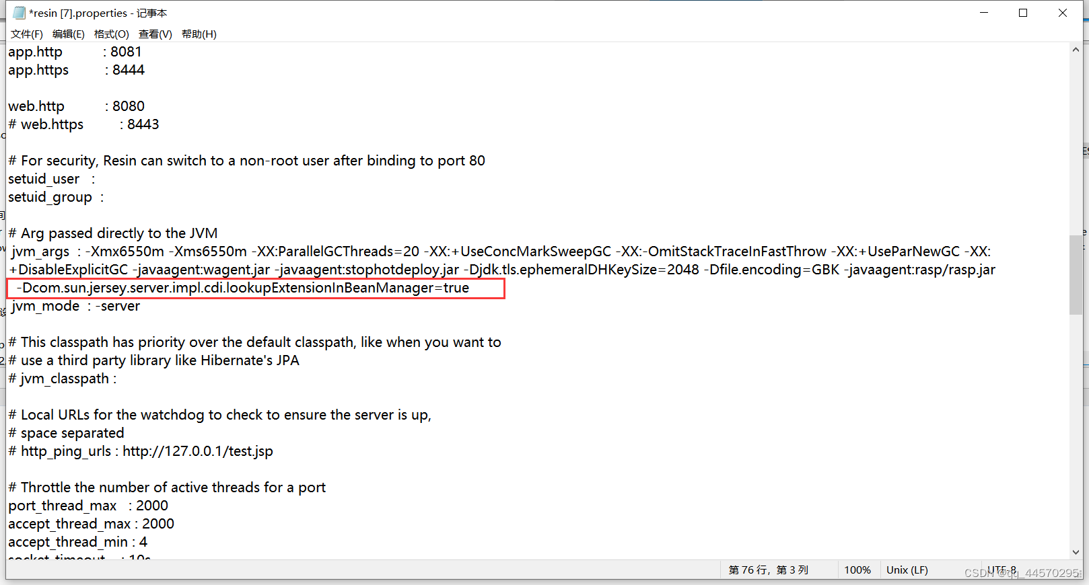Screen dimensions: 1089x585
Task: Click the 'accept_thread_max : 2000' line
Action: click(x=92, y=524)
